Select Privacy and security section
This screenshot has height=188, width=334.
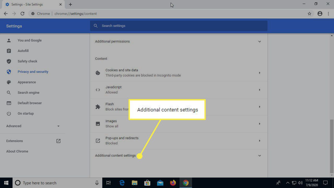33,72
